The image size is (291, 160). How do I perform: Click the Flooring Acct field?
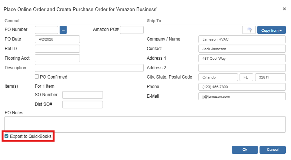pyautogui.click(x=57, y=58)
